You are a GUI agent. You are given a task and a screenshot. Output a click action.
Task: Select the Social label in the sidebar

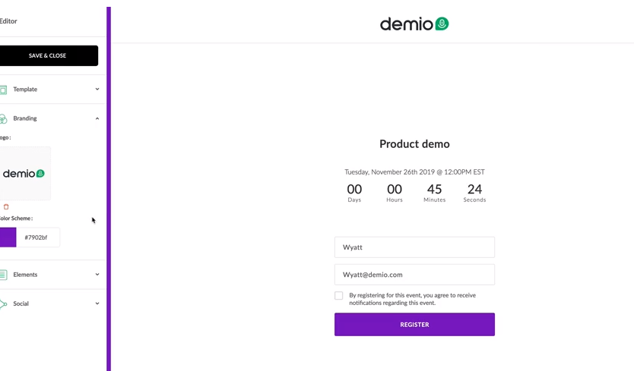tap(21, 303)
